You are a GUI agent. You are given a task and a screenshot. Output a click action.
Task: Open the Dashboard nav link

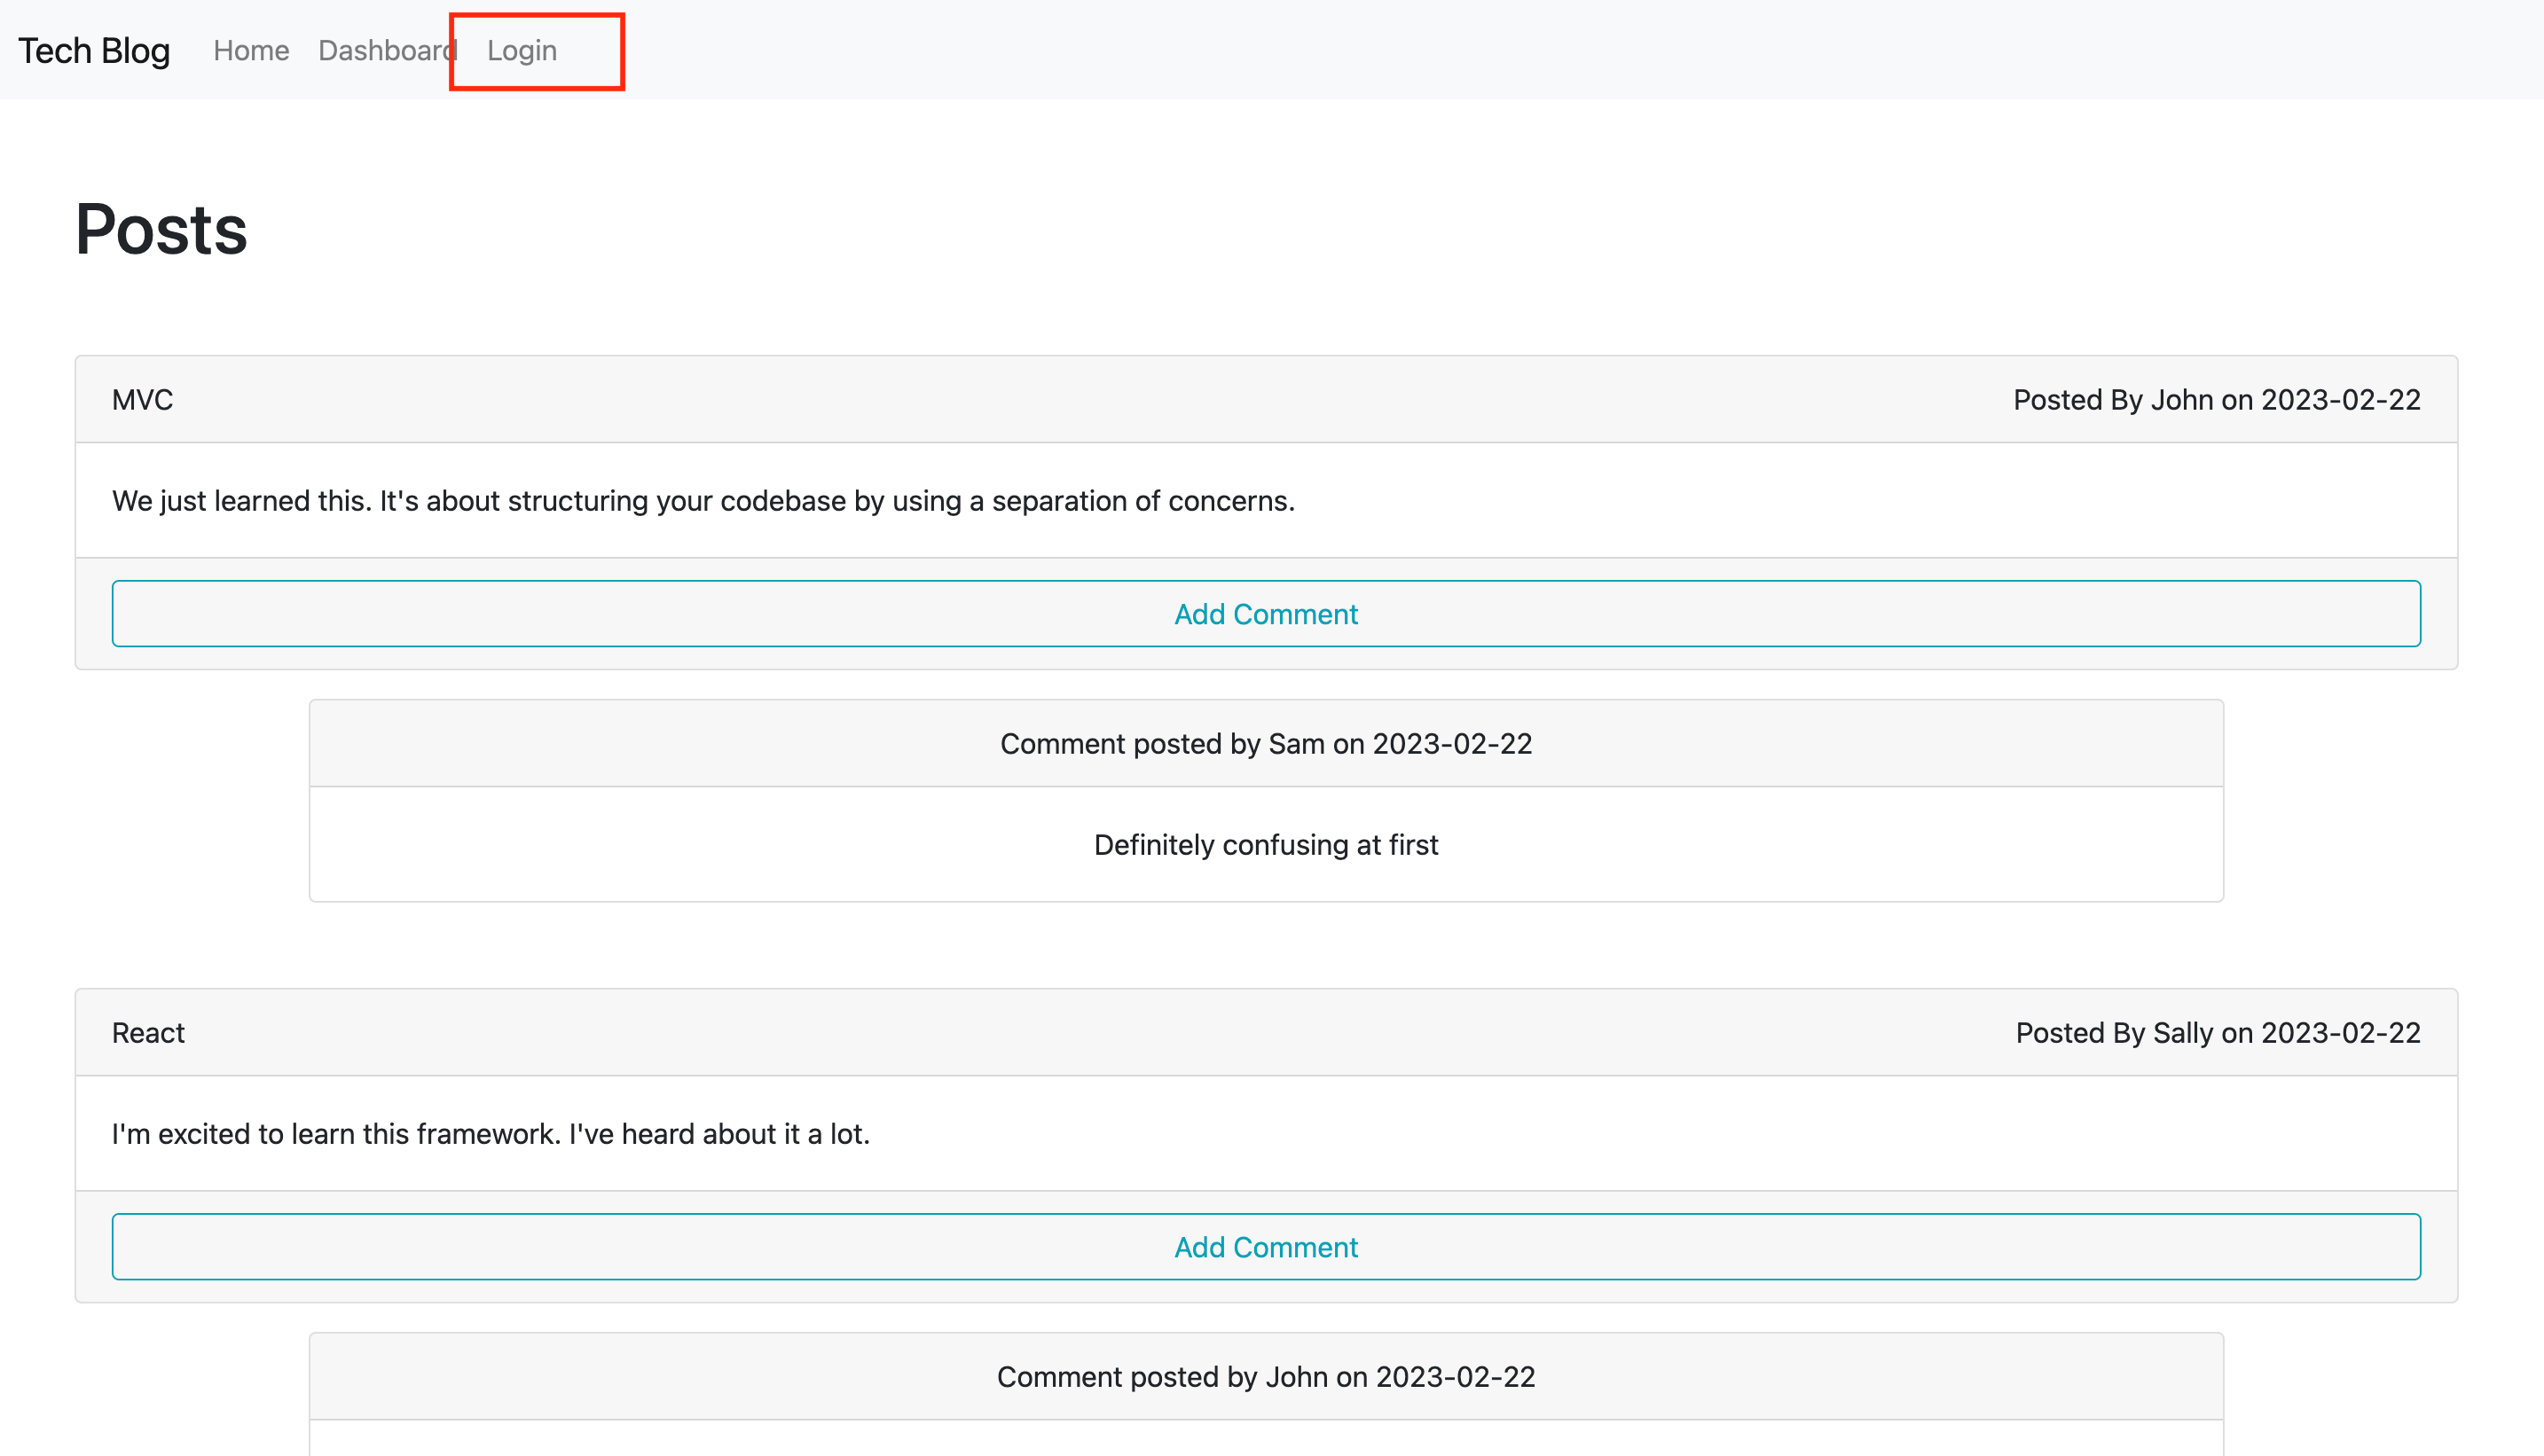pyautogui.click(x=389, y=50)
